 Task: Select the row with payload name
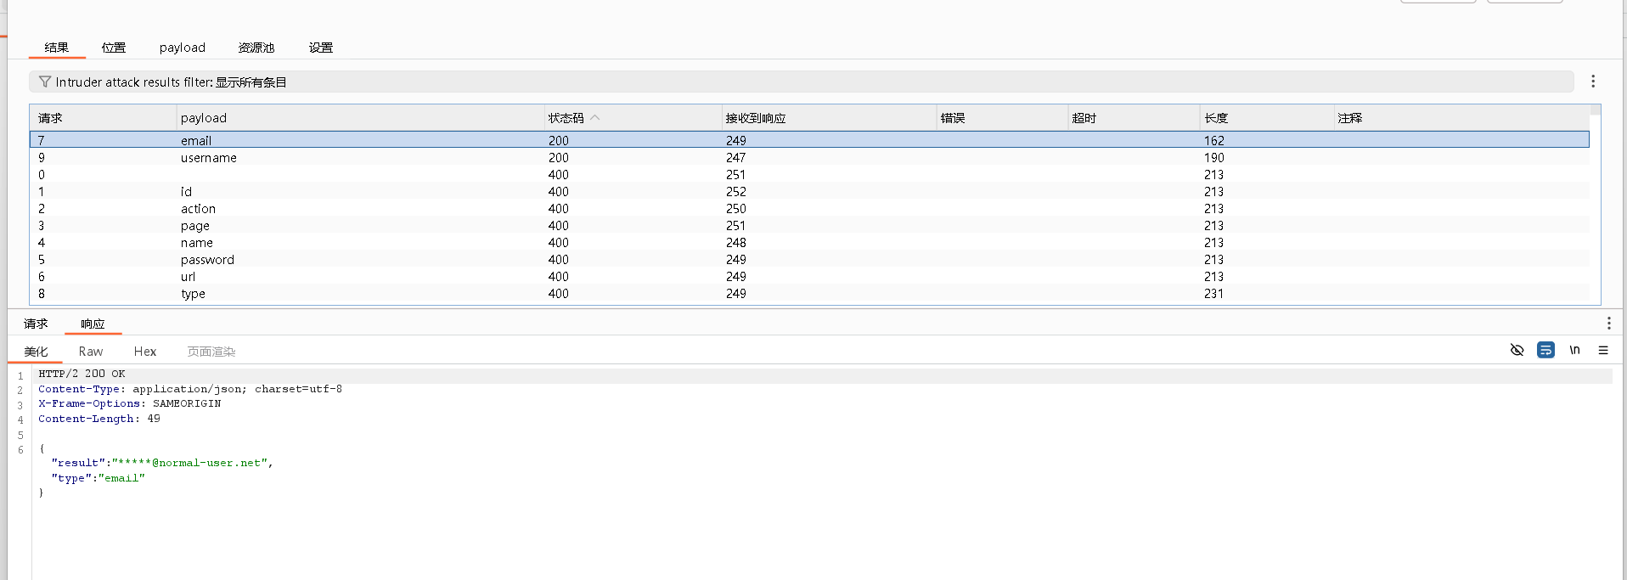click(x=809, y=242)
